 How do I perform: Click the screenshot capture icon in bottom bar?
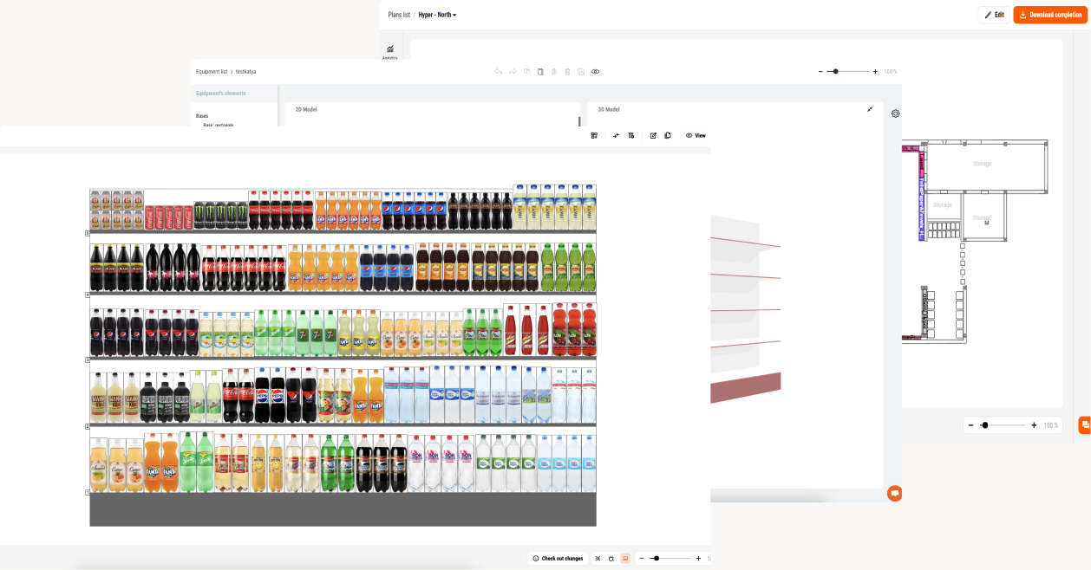(x=611, y=559)
